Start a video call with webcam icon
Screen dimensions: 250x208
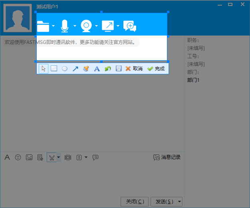[86, 26]
